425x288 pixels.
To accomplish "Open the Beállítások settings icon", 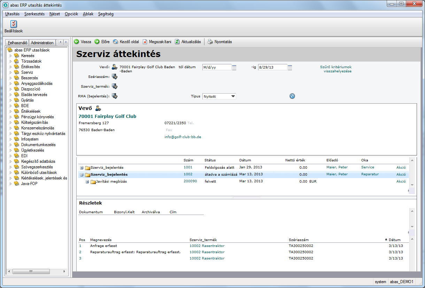I will click(14, 24).
